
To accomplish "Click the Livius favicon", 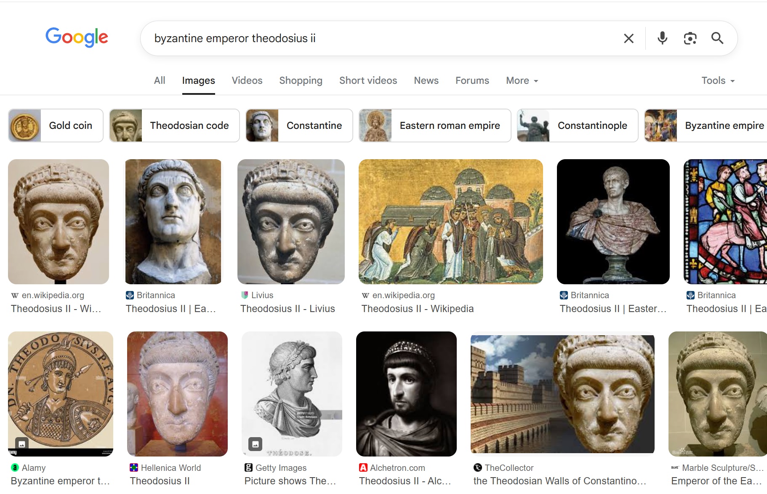I will point(245,295).
